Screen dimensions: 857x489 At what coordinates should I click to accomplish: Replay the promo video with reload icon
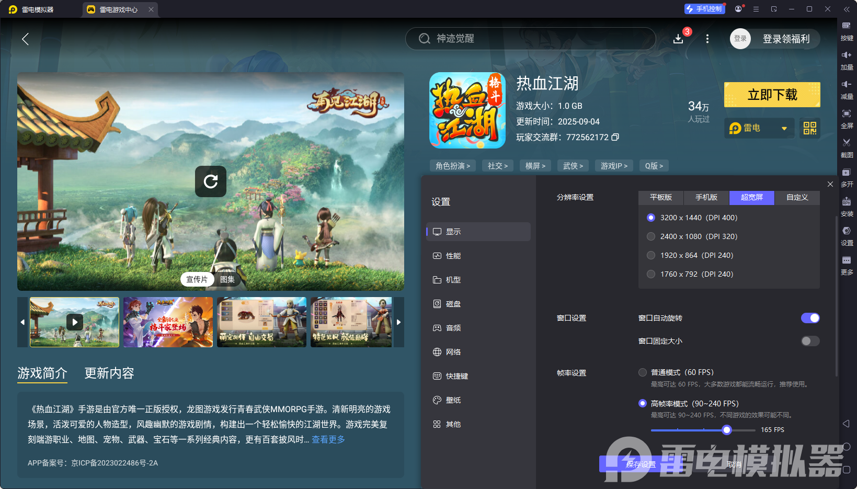click(x=211, y=181)
